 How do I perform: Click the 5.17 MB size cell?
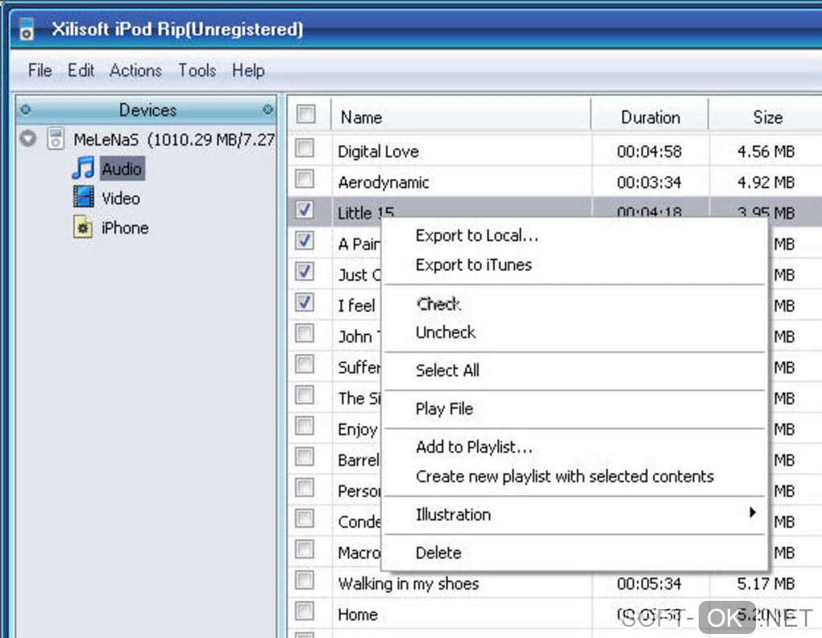(766, 583)
